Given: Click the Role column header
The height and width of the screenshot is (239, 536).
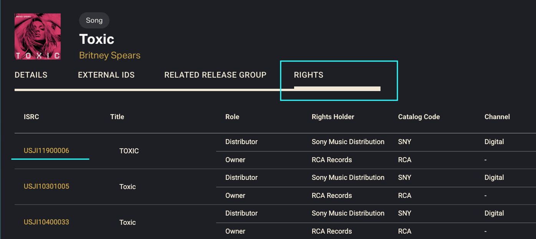Looking at the screenshot, I should pos(232,117).
